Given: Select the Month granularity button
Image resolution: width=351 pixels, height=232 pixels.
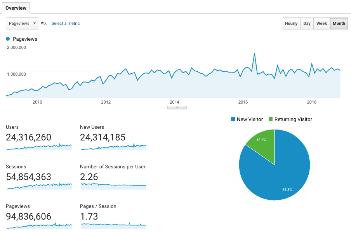Looking at the screenshot, I should tap(339, 23).
